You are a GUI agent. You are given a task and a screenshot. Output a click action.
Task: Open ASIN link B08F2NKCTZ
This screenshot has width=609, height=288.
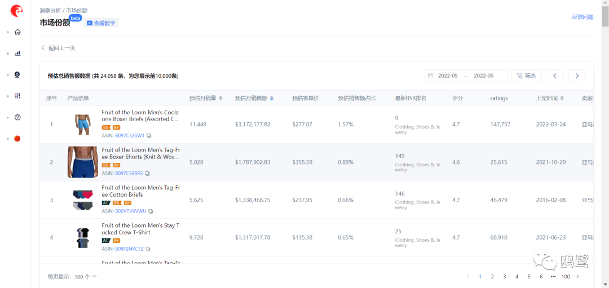129,249
